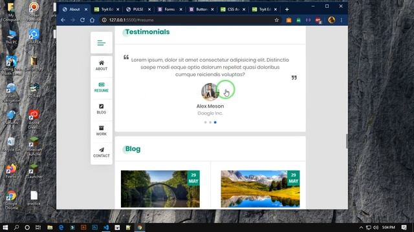This screenshot has width=414, height=232.
Task: Open the volume control in tray
Action: (x=376, y=227)
